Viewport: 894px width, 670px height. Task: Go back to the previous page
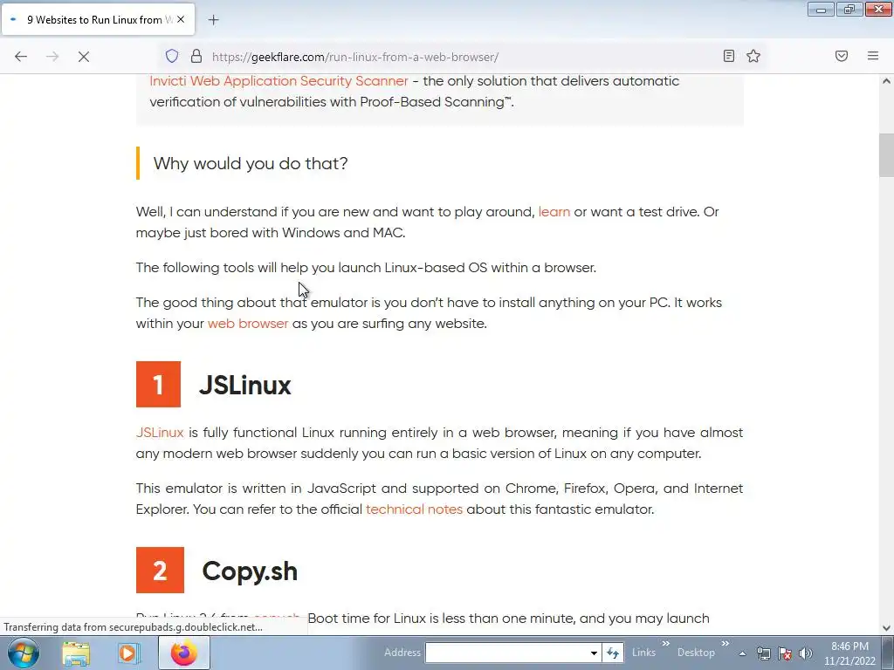pyautogui.click(x=21, y=57)
